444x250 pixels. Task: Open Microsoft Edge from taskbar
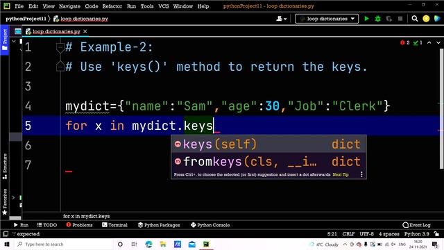(x=148, y=244)
